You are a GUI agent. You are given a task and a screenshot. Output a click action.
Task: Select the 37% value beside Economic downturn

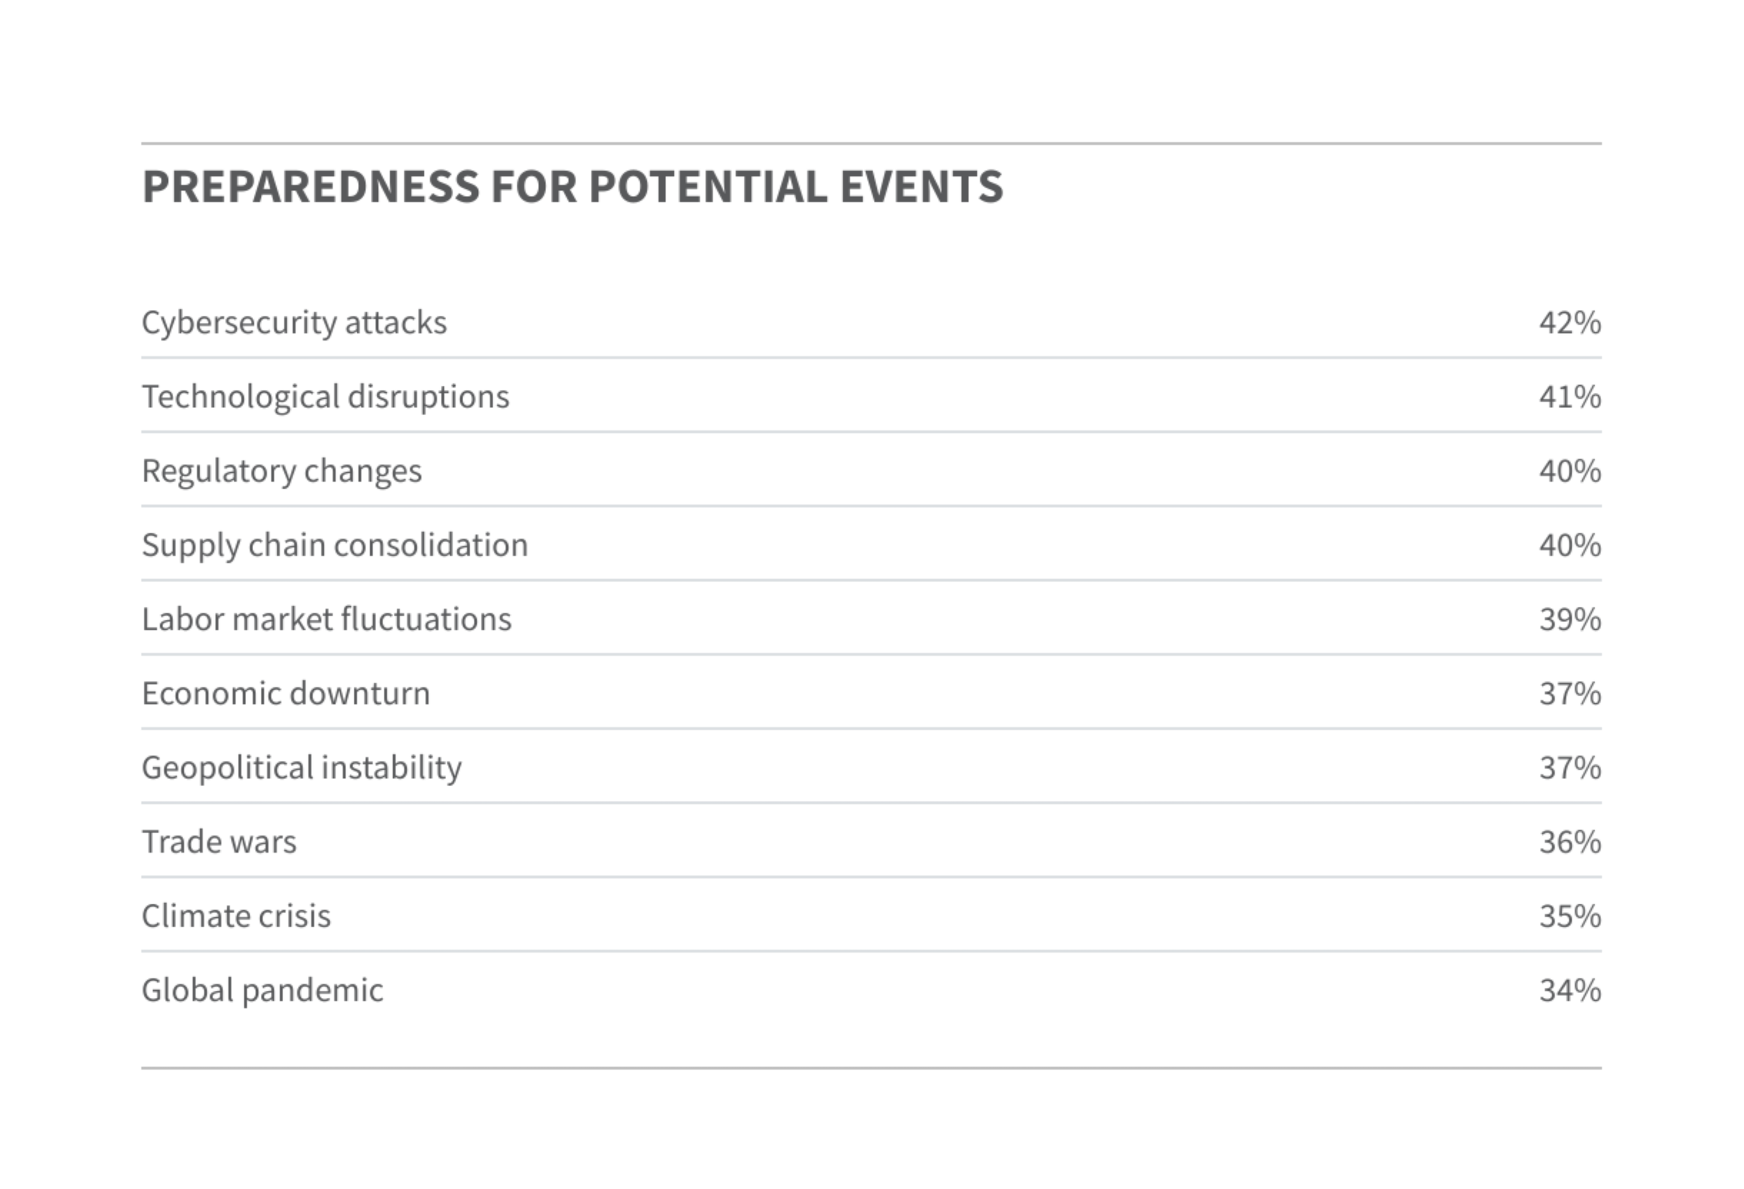[1570, 694]
